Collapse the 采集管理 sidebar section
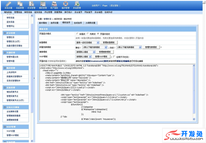206x143 pixels. point(5,87)
